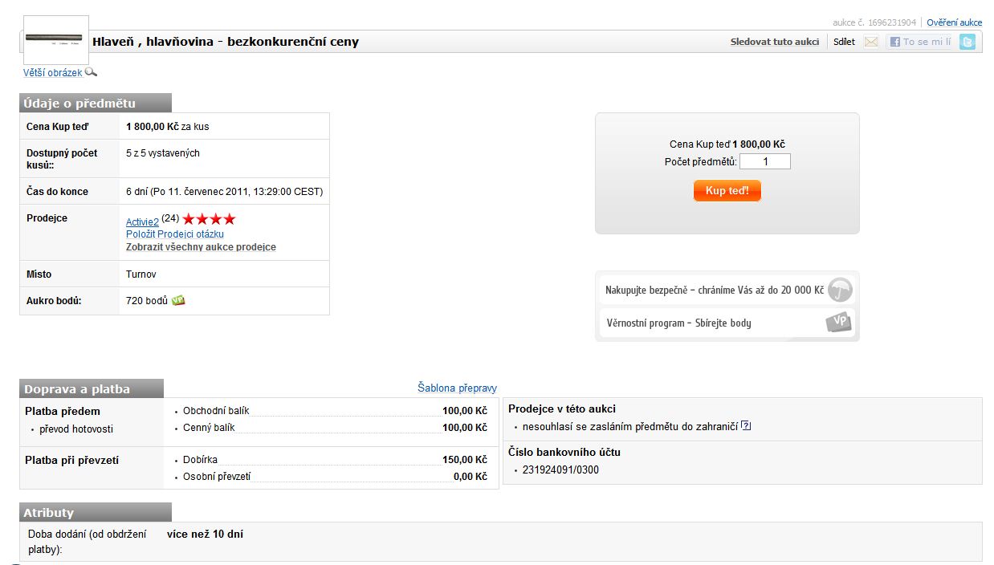Open the product thumbnail image

tap(55, 39)
